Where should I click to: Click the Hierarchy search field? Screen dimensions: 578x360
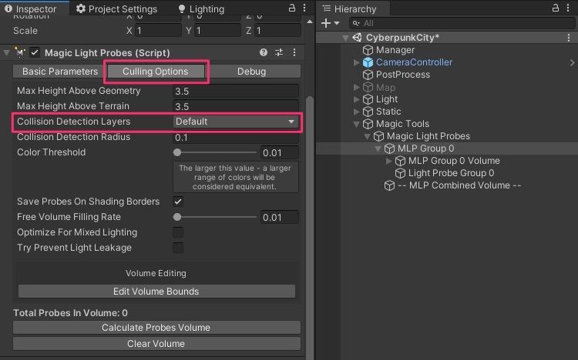coord(462,23)
